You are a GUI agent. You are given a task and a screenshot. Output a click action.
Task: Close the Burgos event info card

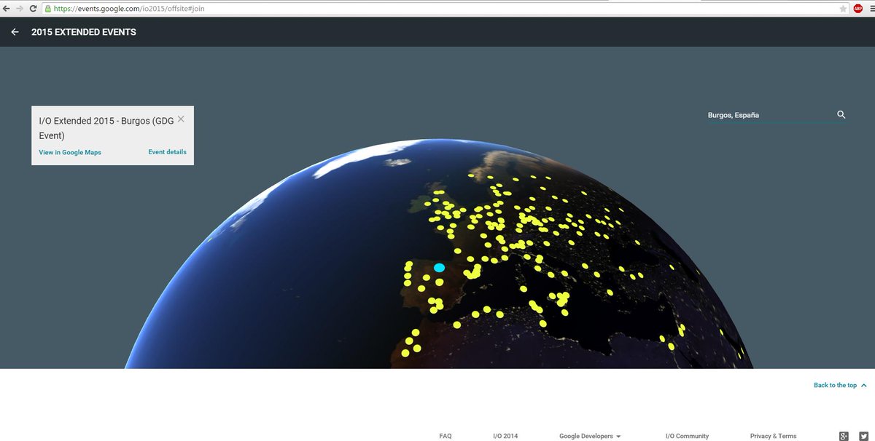181,119
